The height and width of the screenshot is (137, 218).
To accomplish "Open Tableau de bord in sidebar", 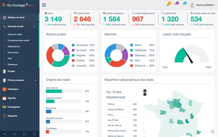I will [x=16, y=17].
